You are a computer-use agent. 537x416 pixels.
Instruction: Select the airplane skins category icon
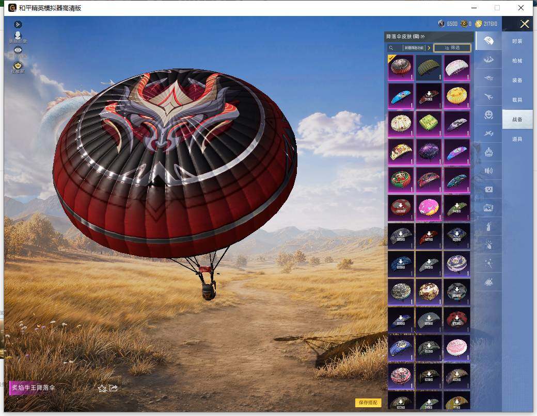tap(488, 96)
